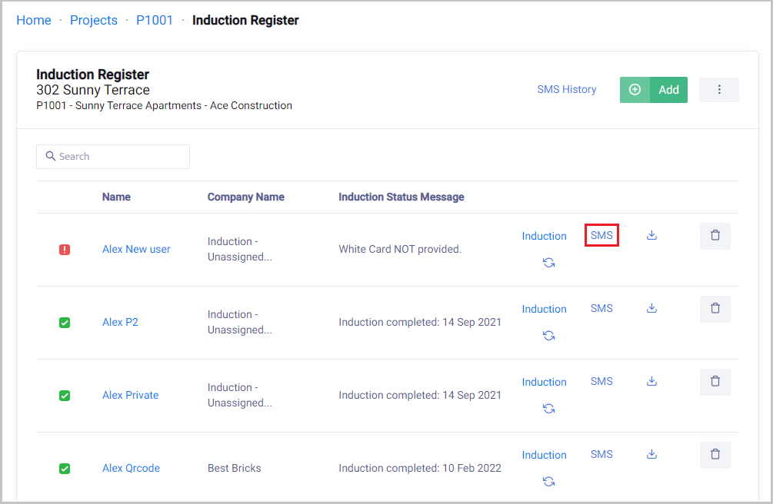
Task: Click the download icon in Alex P2 row
Action: coord(651,308)
